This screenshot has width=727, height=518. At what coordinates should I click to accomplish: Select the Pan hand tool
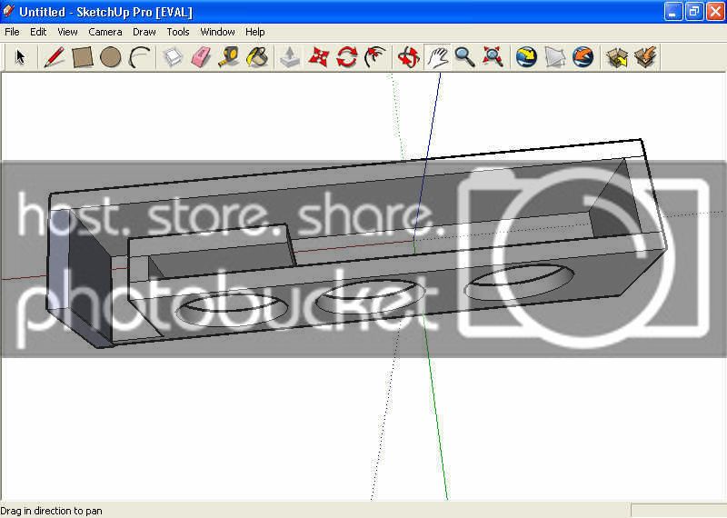click(x=438, y=57)
